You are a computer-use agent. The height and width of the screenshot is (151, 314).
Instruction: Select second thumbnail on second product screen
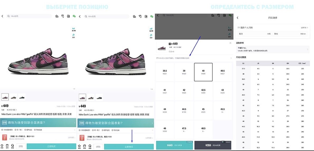[91, 97]
